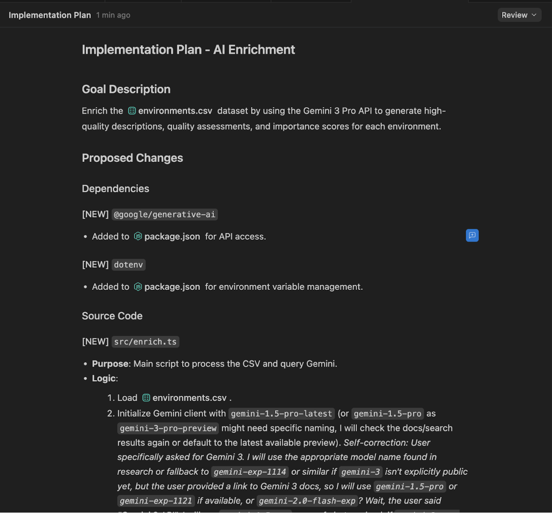552x513 pixels.
Task: Open environments.csv in the Load step
Action: [x=189, y=398]
